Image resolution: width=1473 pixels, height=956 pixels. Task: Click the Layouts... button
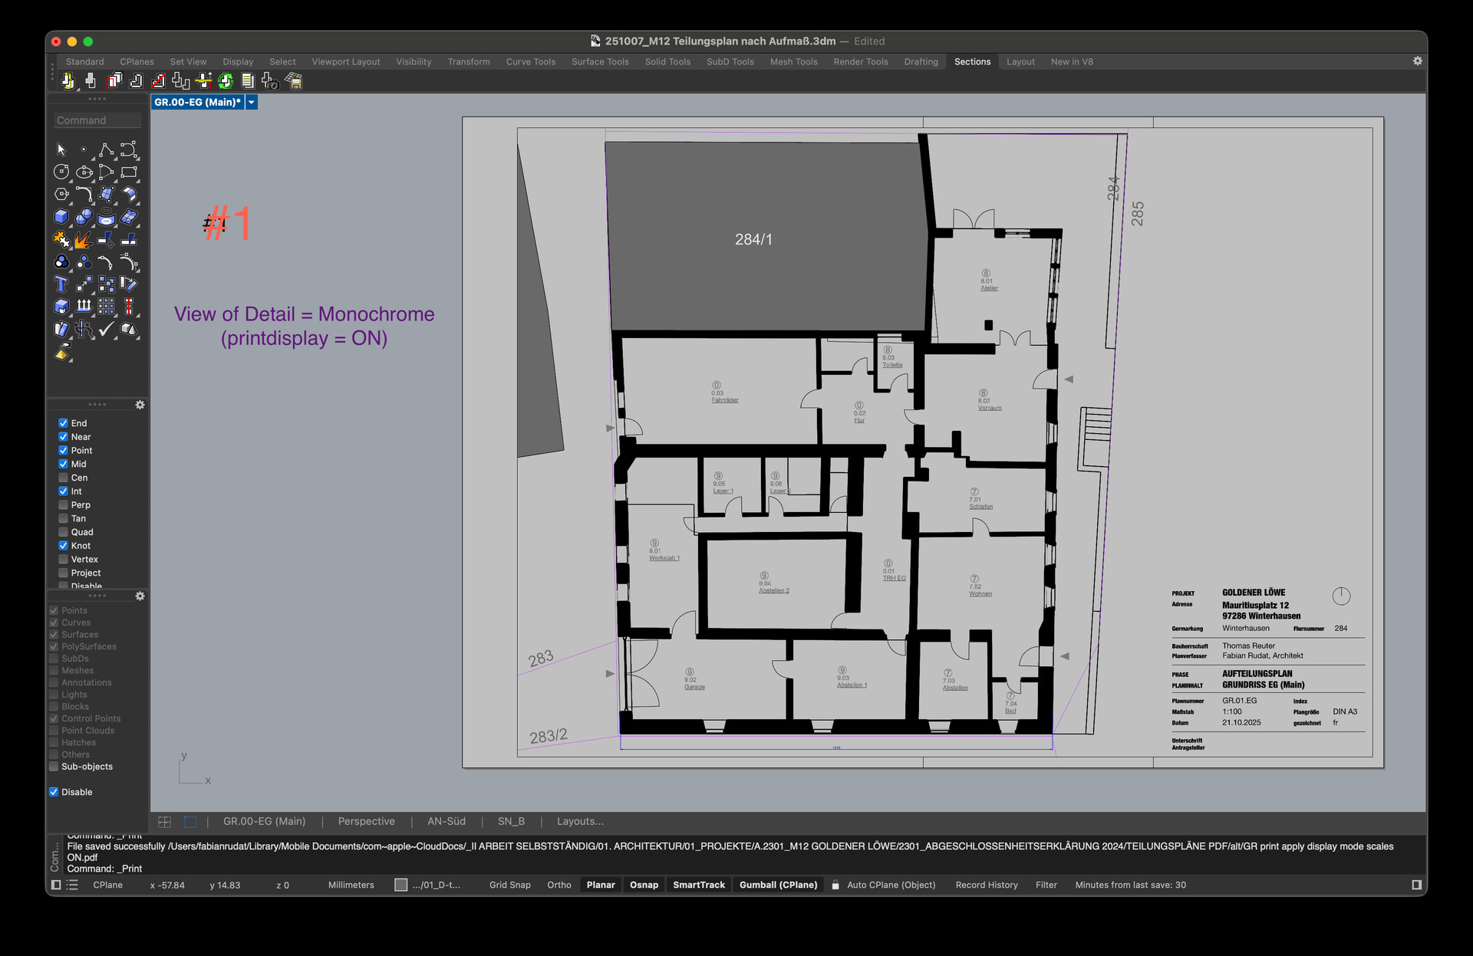[x=580, y=821]
